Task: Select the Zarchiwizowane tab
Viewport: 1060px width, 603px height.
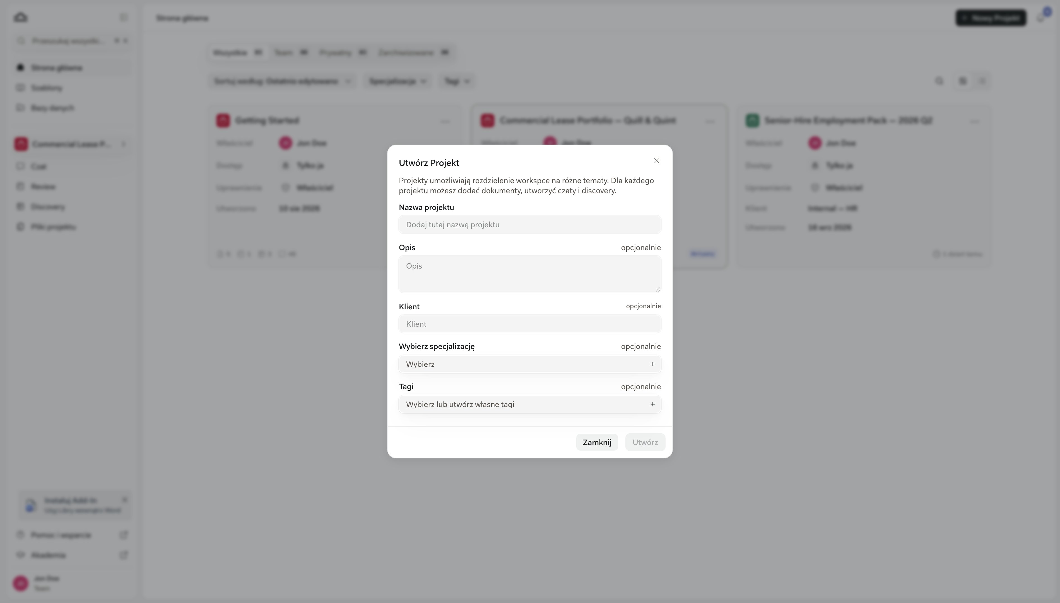Action: click(414, 52)
